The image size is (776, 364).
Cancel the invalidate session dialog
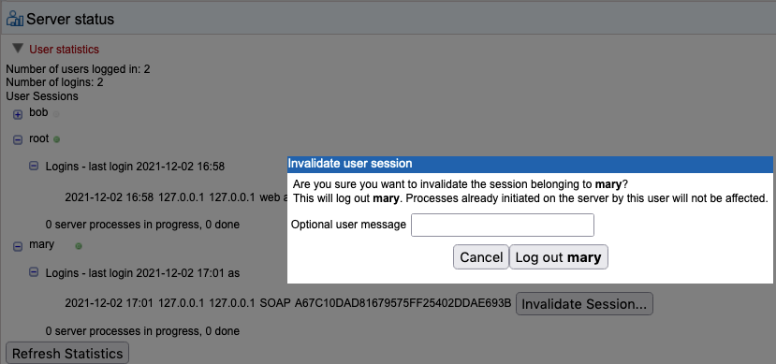(481, 257)
